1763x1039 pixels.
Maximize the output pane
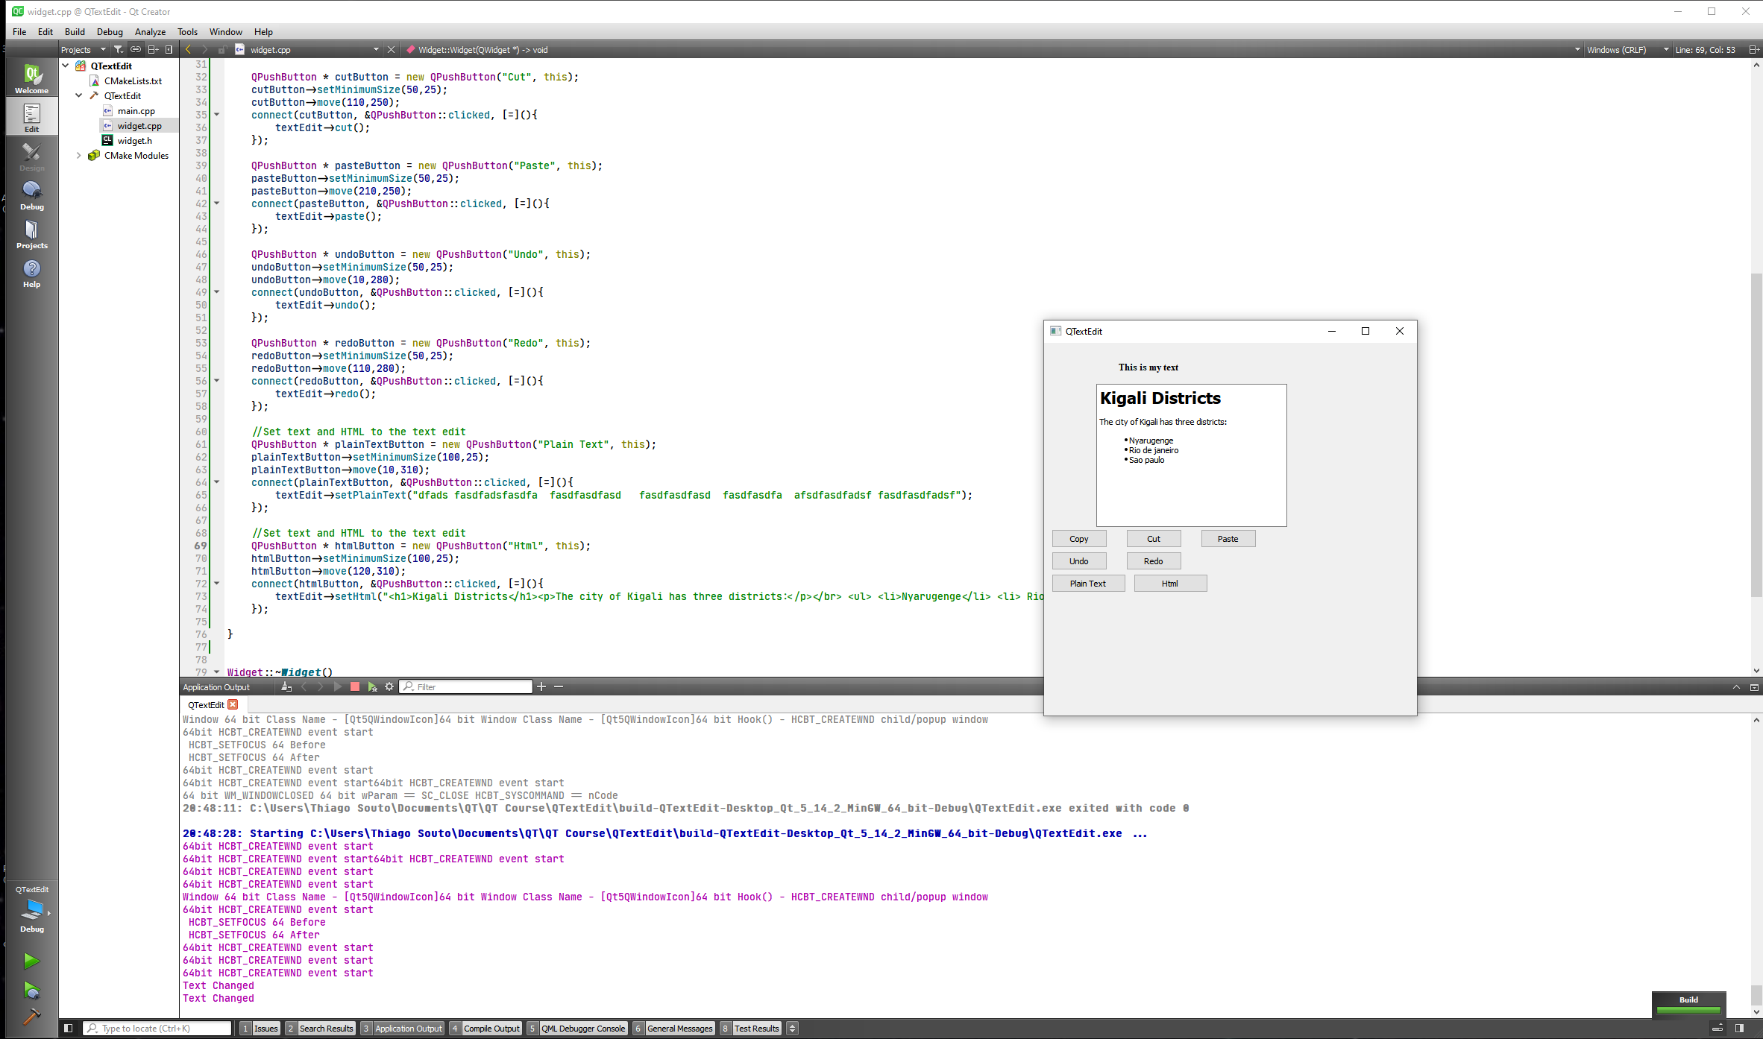(x=1736, y=687)
